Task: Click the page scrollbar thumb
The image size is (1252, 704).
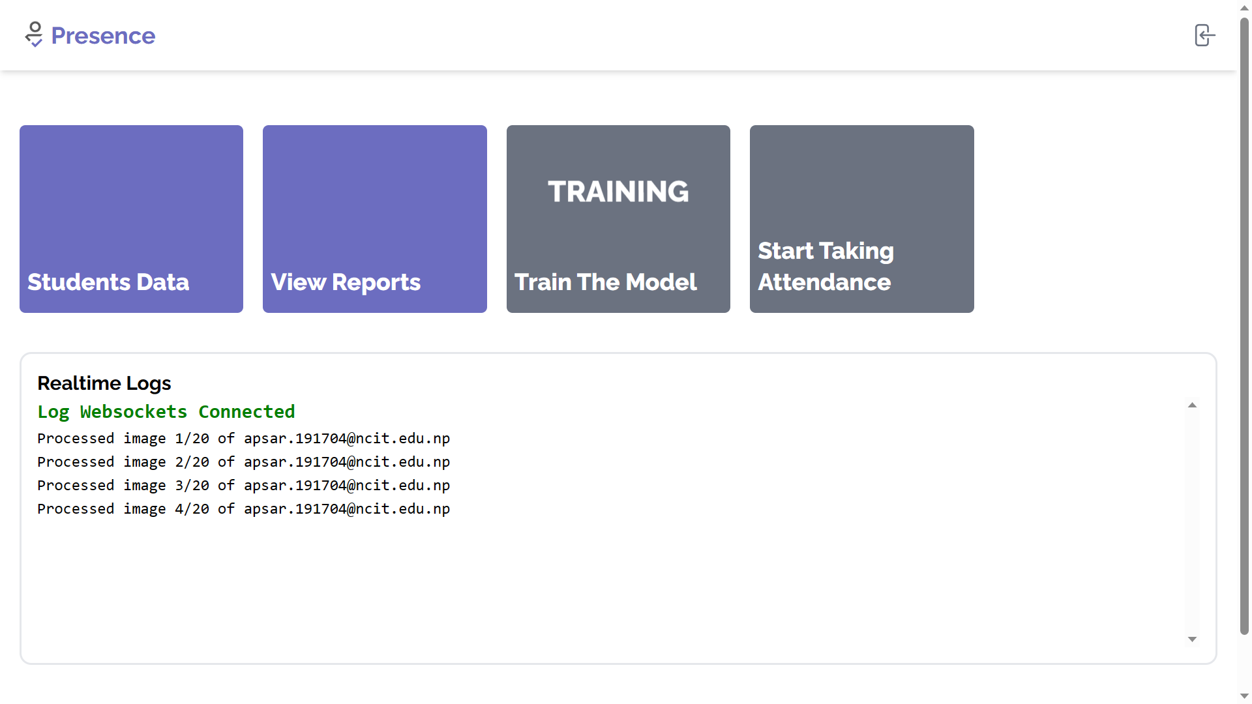Action: [1244, 326]
